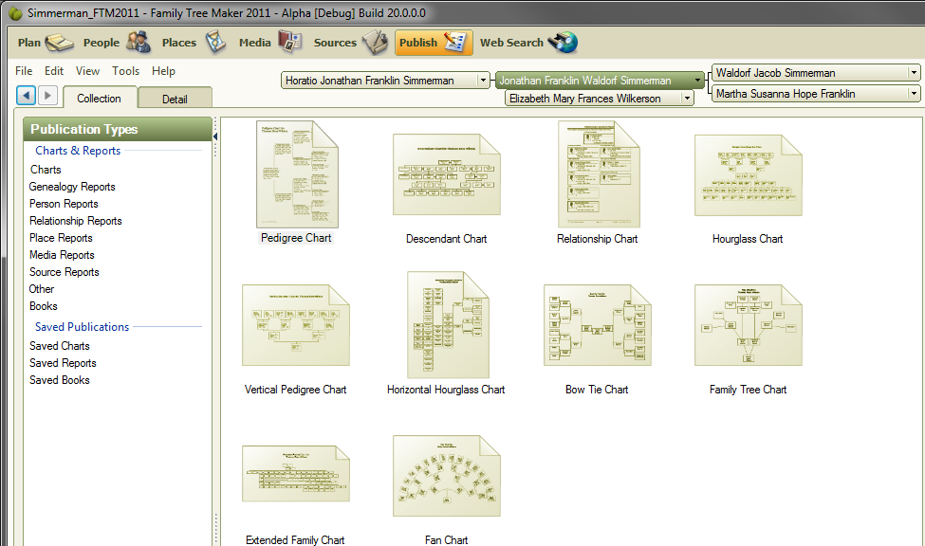
Task: Expand Waldorf Jacob Simmerman dropdown
Action: click(914, 73)
